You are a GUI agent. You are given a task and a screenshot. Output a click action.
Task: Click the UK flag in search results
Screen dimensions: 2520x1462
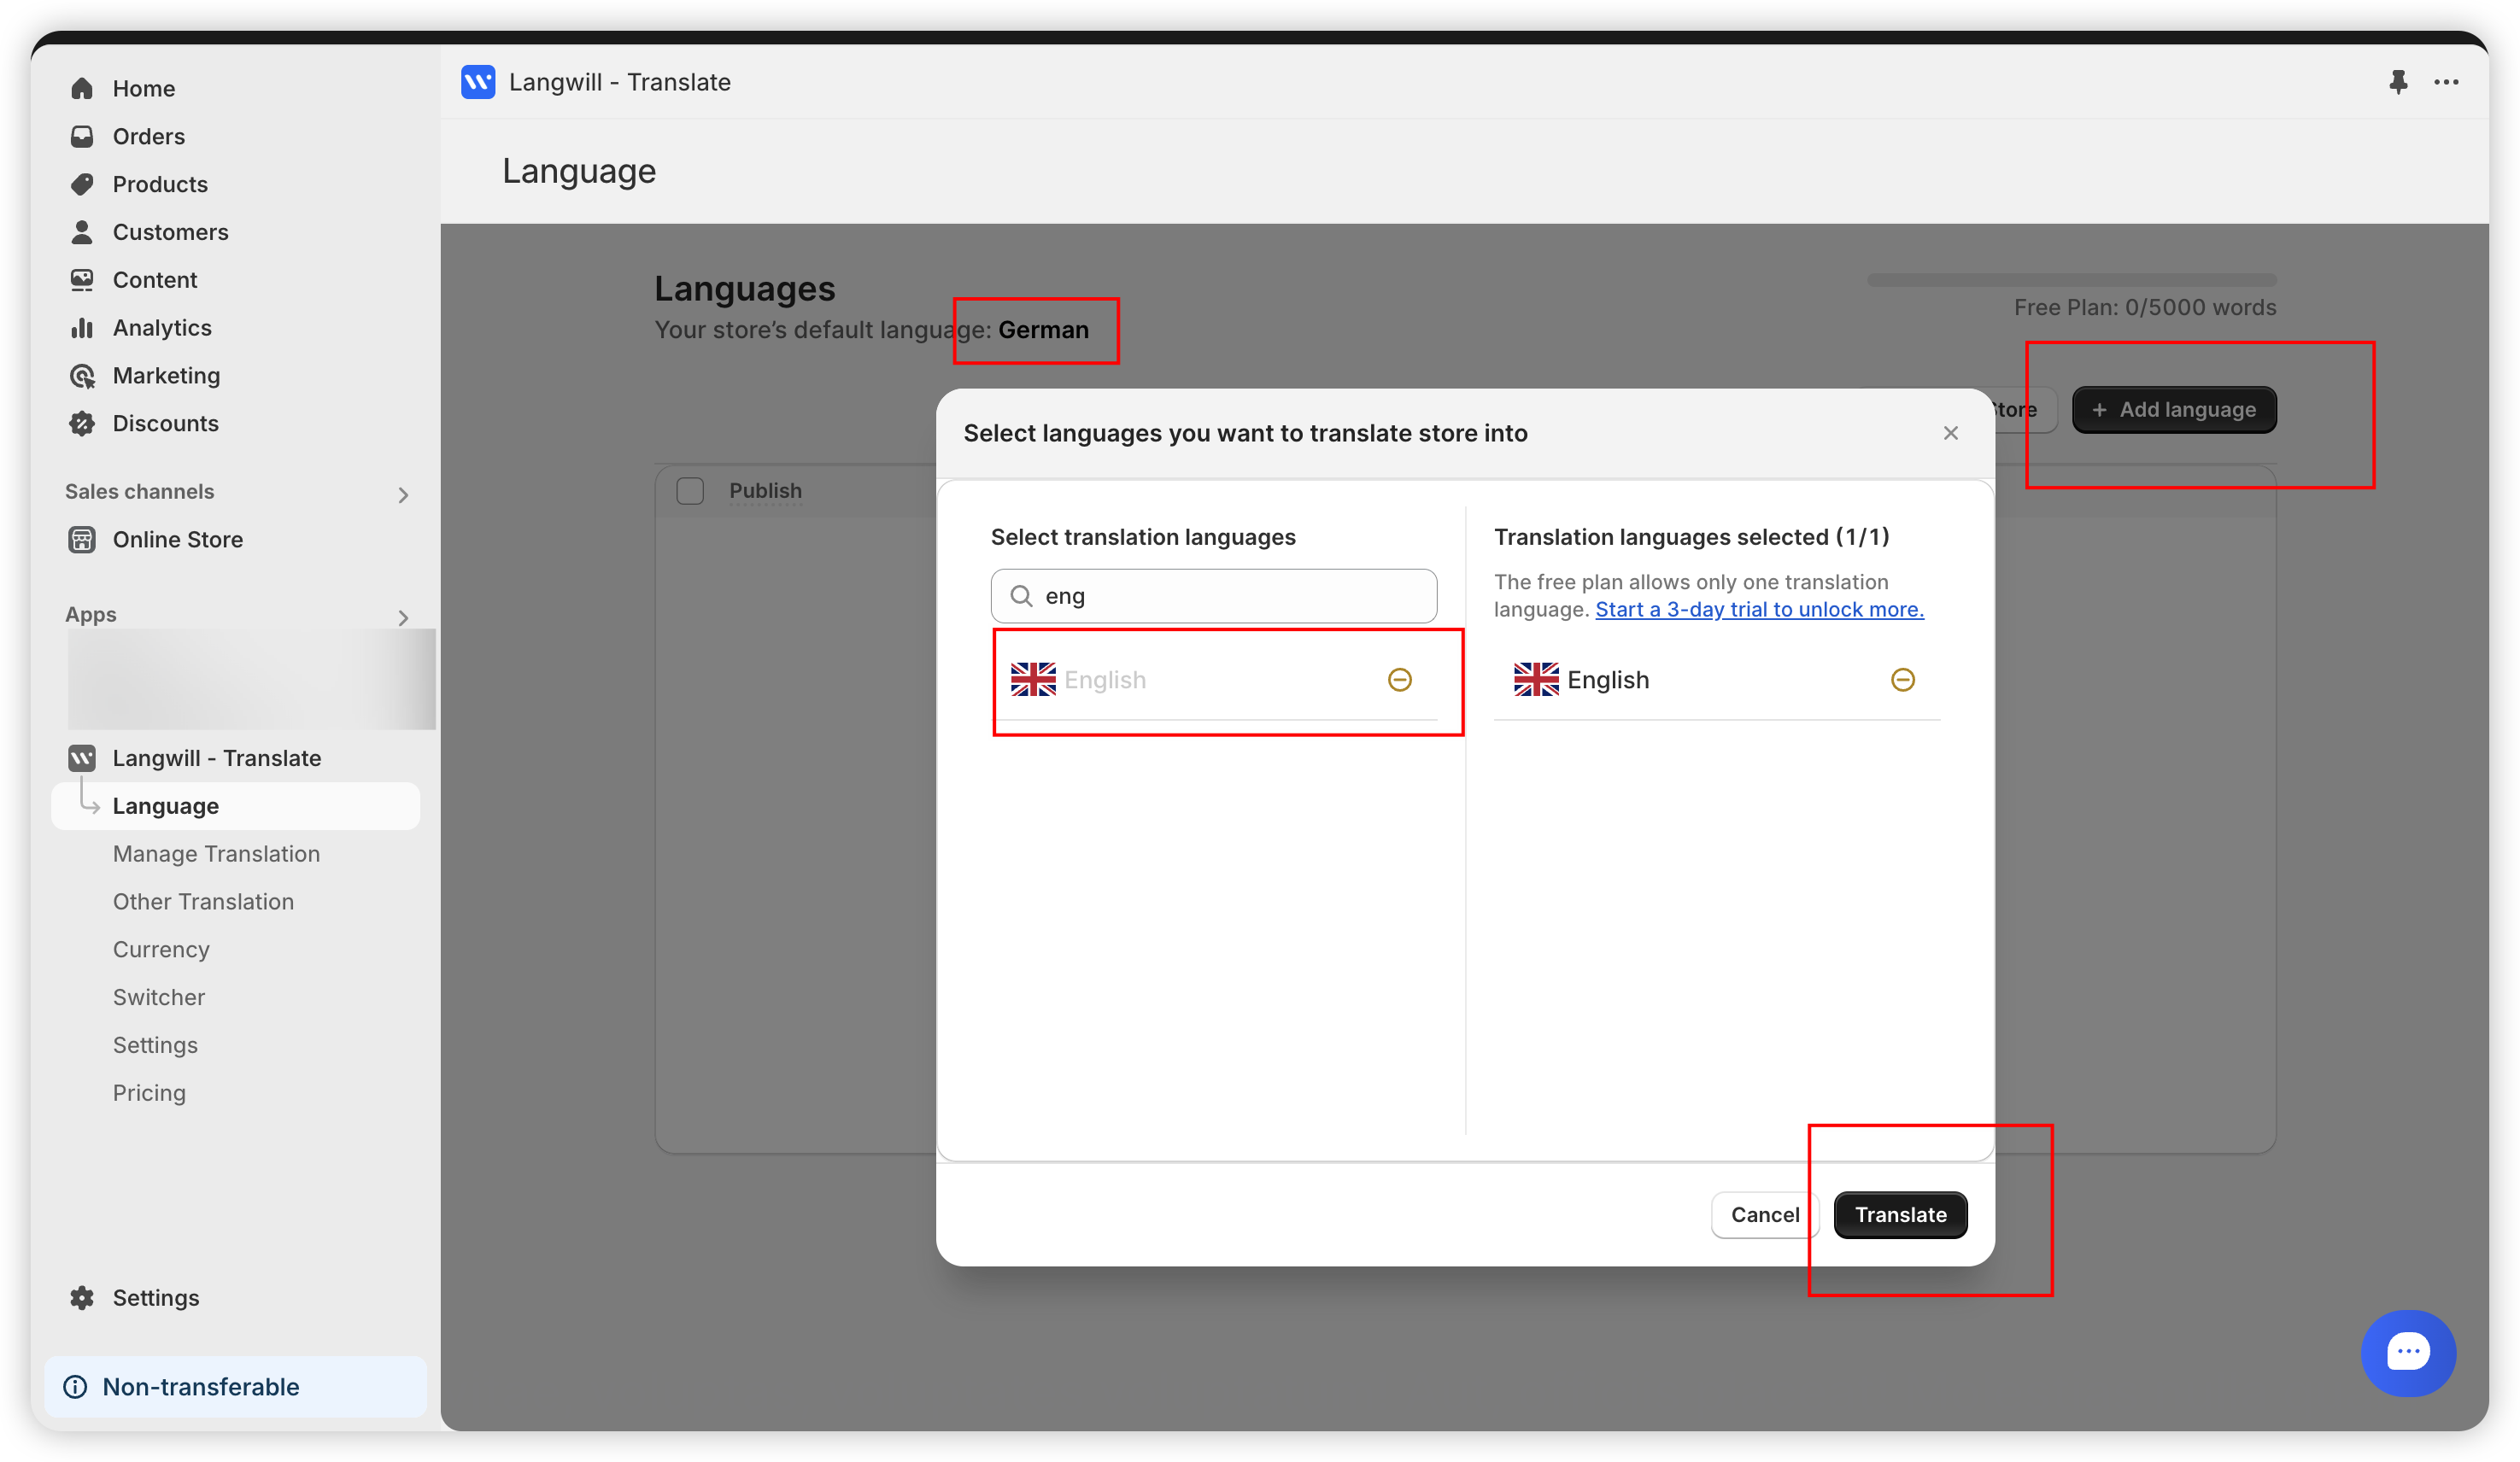[1033, 680]
